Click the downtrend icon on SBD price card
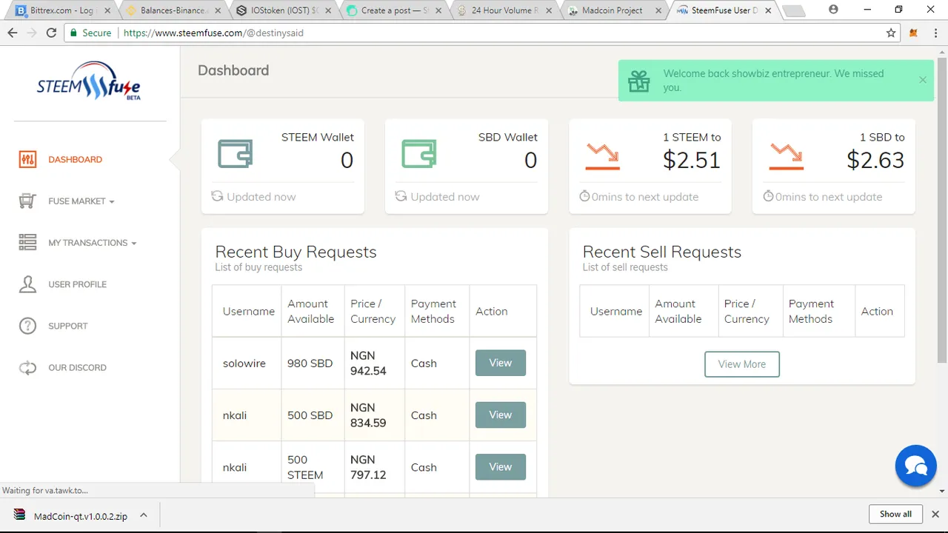 click(x=786, y=156)
